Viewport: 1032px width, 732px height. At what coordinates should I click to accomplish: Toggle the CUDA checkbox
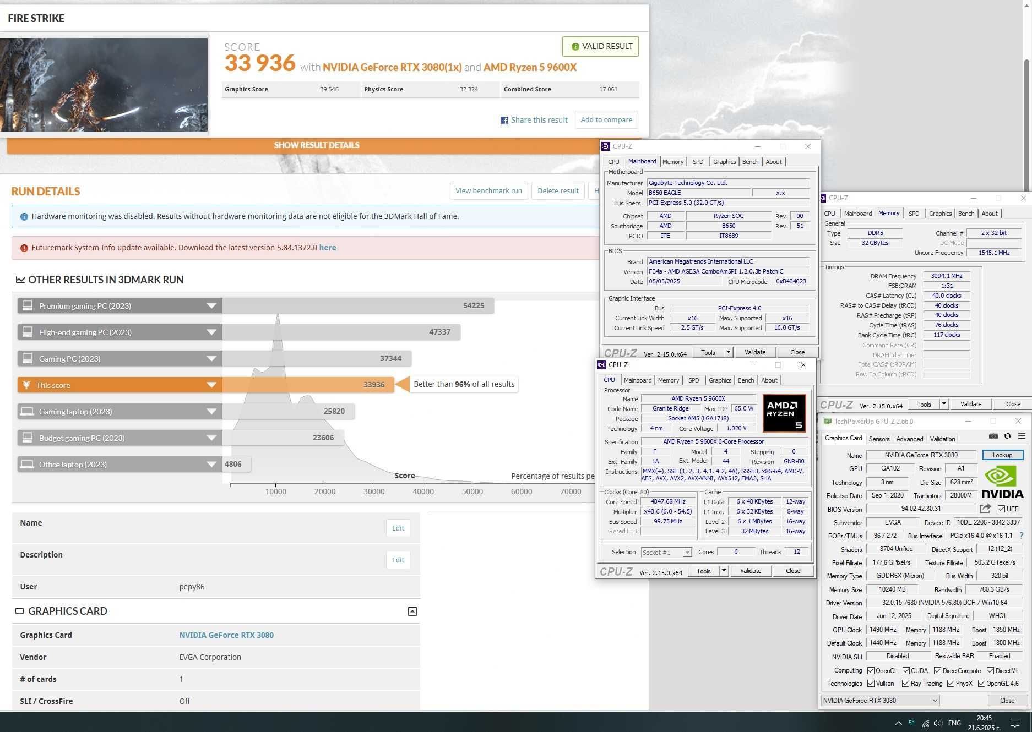tap(906, 671)
